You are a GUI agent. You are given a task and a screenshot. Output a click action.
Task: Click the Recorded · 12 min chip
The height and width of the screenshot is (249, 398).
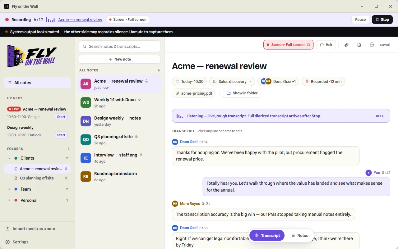click(323, 81)
